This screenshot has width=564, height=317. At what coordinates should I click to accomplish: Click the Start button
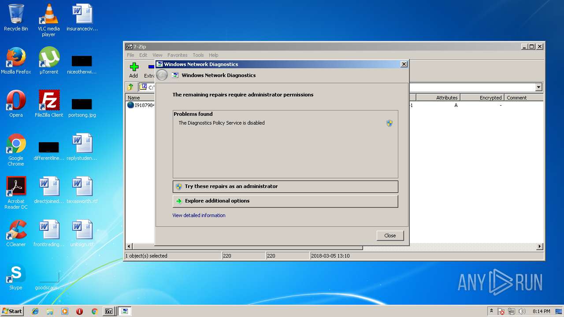point(12,311)
